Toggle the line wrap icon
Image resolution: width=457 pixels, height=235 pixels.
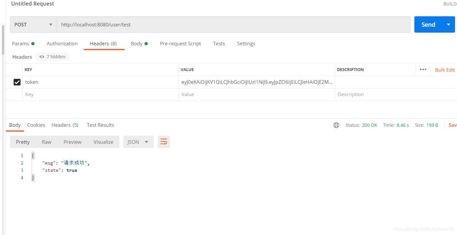click(164, 142)
